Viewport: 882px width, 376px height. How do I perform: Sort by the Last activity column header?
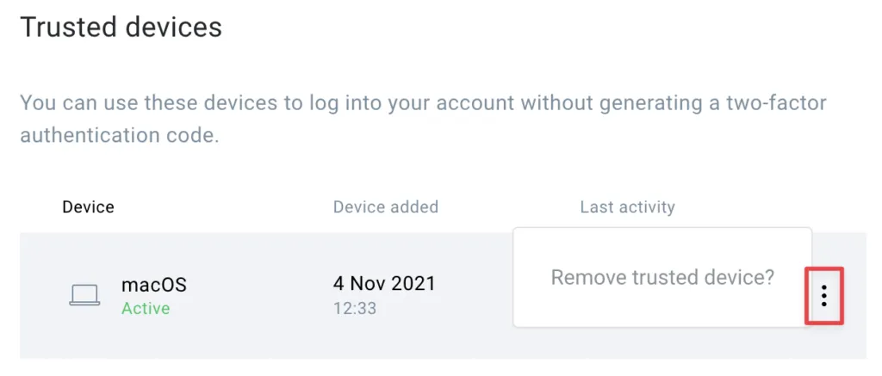click(x=628, y=206)
